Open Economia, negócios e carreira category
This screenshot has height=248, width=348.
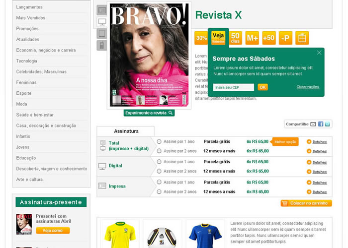click(x=46, y=50)
